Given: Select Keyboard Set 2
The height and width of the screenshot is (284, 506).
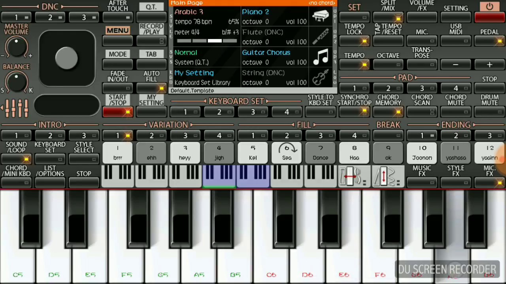Looking at the screenshot, I should (x=219, y=112).
